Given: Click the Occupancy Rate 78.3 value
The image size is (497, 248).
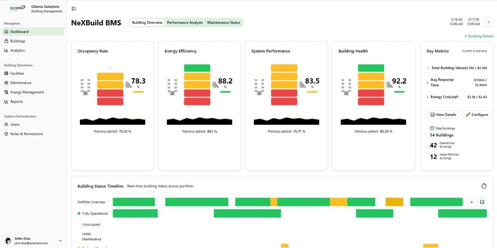Looking at the screenshot, I should point(138,81).
